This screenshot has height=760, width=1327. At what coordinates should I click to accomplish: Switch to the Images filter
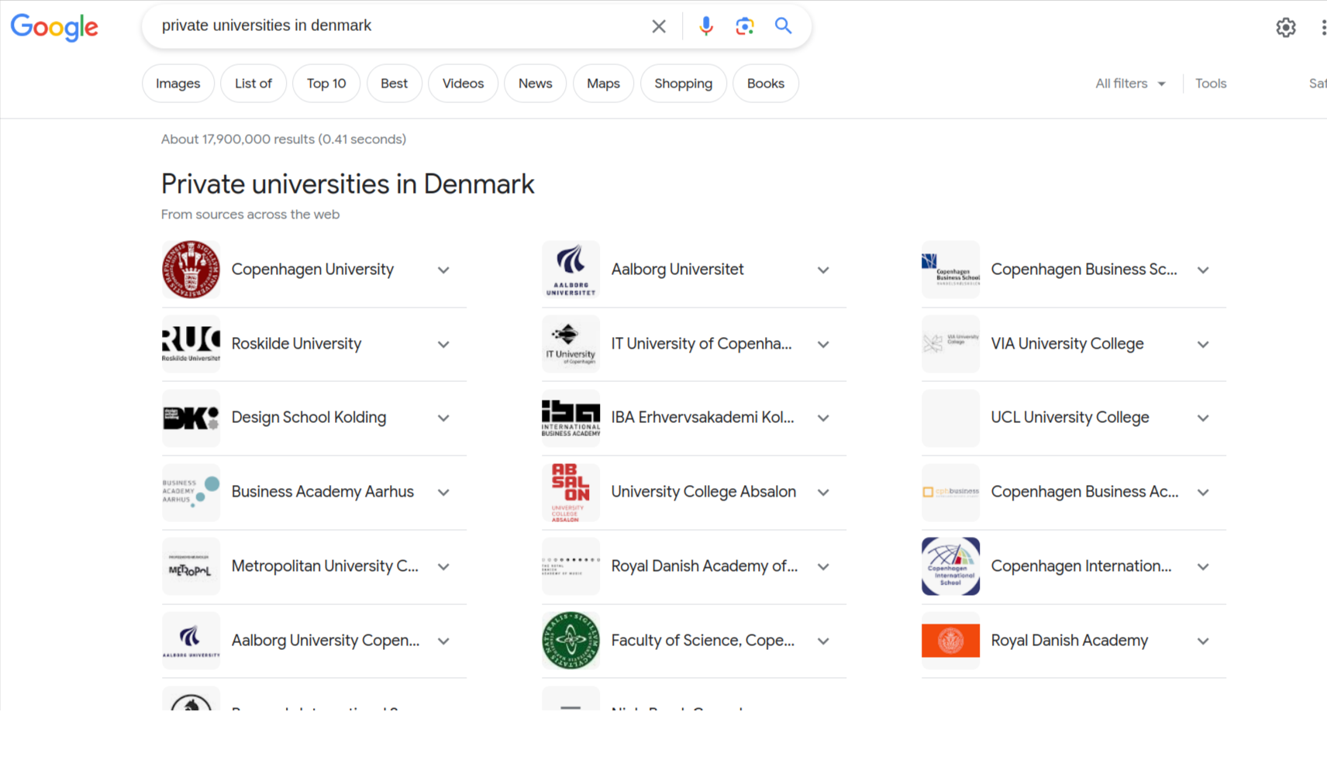178,84
